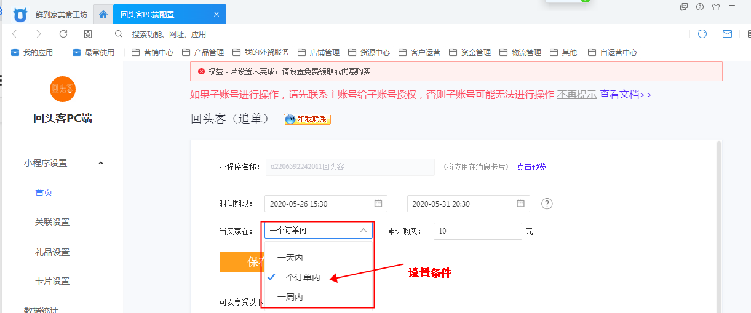Image resolution: width=751 pixels, height=313 pixels.
Task: Open calendar icon of end time
Action: pyautogui.click(x=521, y=204)
